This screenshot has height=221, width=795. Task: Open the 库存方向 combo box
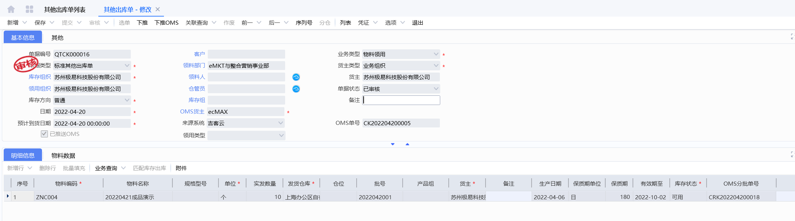pyautogui.click(x=92, y=100)
